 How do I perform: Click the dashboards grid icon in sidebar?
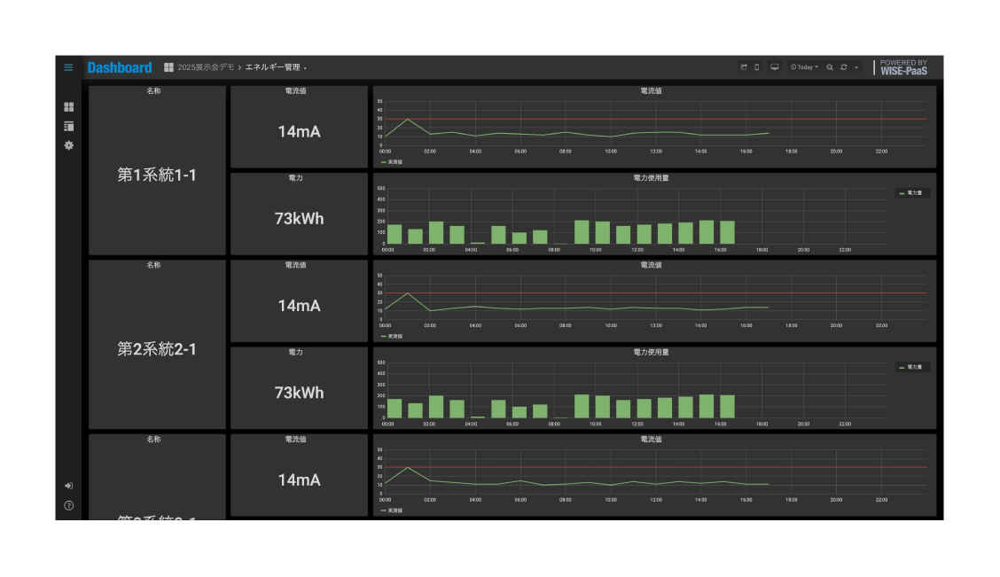click(69, 106)
